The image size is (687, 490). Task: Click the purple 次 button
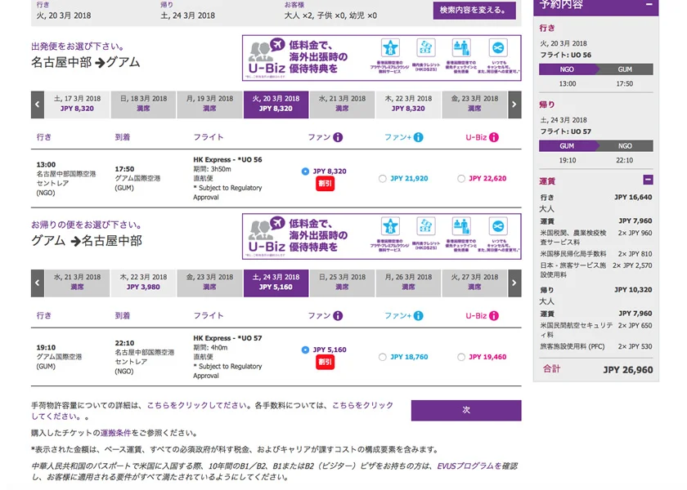[465, 410]
